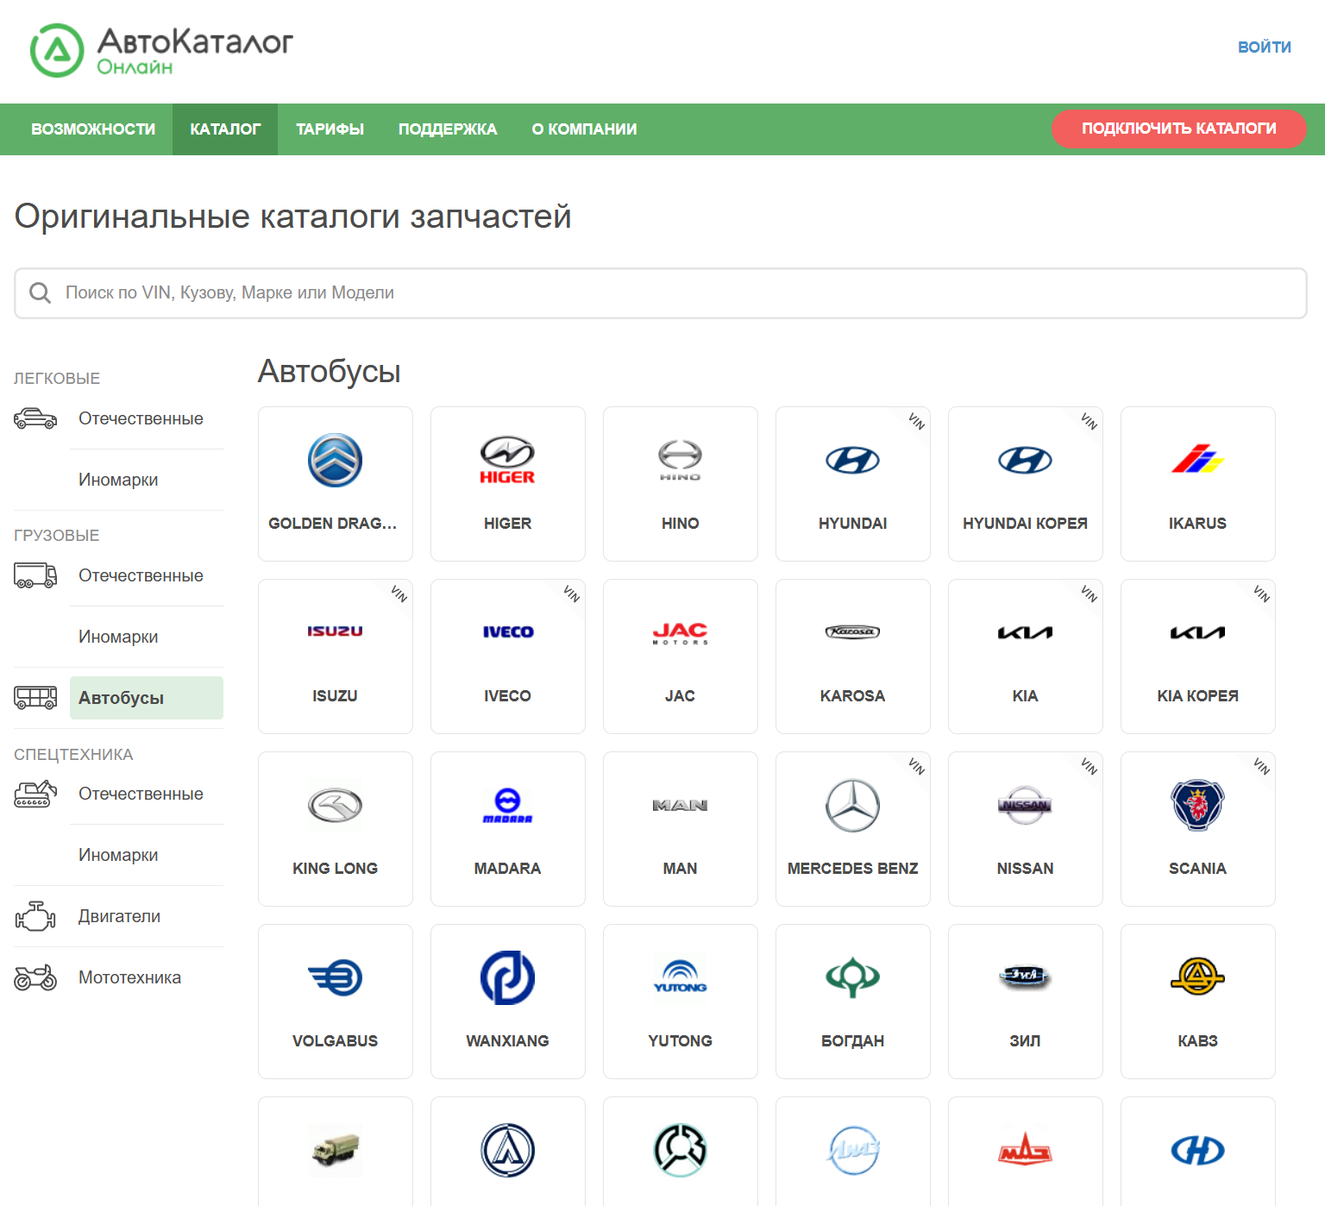Open the Wanxiang catalog

pyautogui.click(x=508, y=1002)
